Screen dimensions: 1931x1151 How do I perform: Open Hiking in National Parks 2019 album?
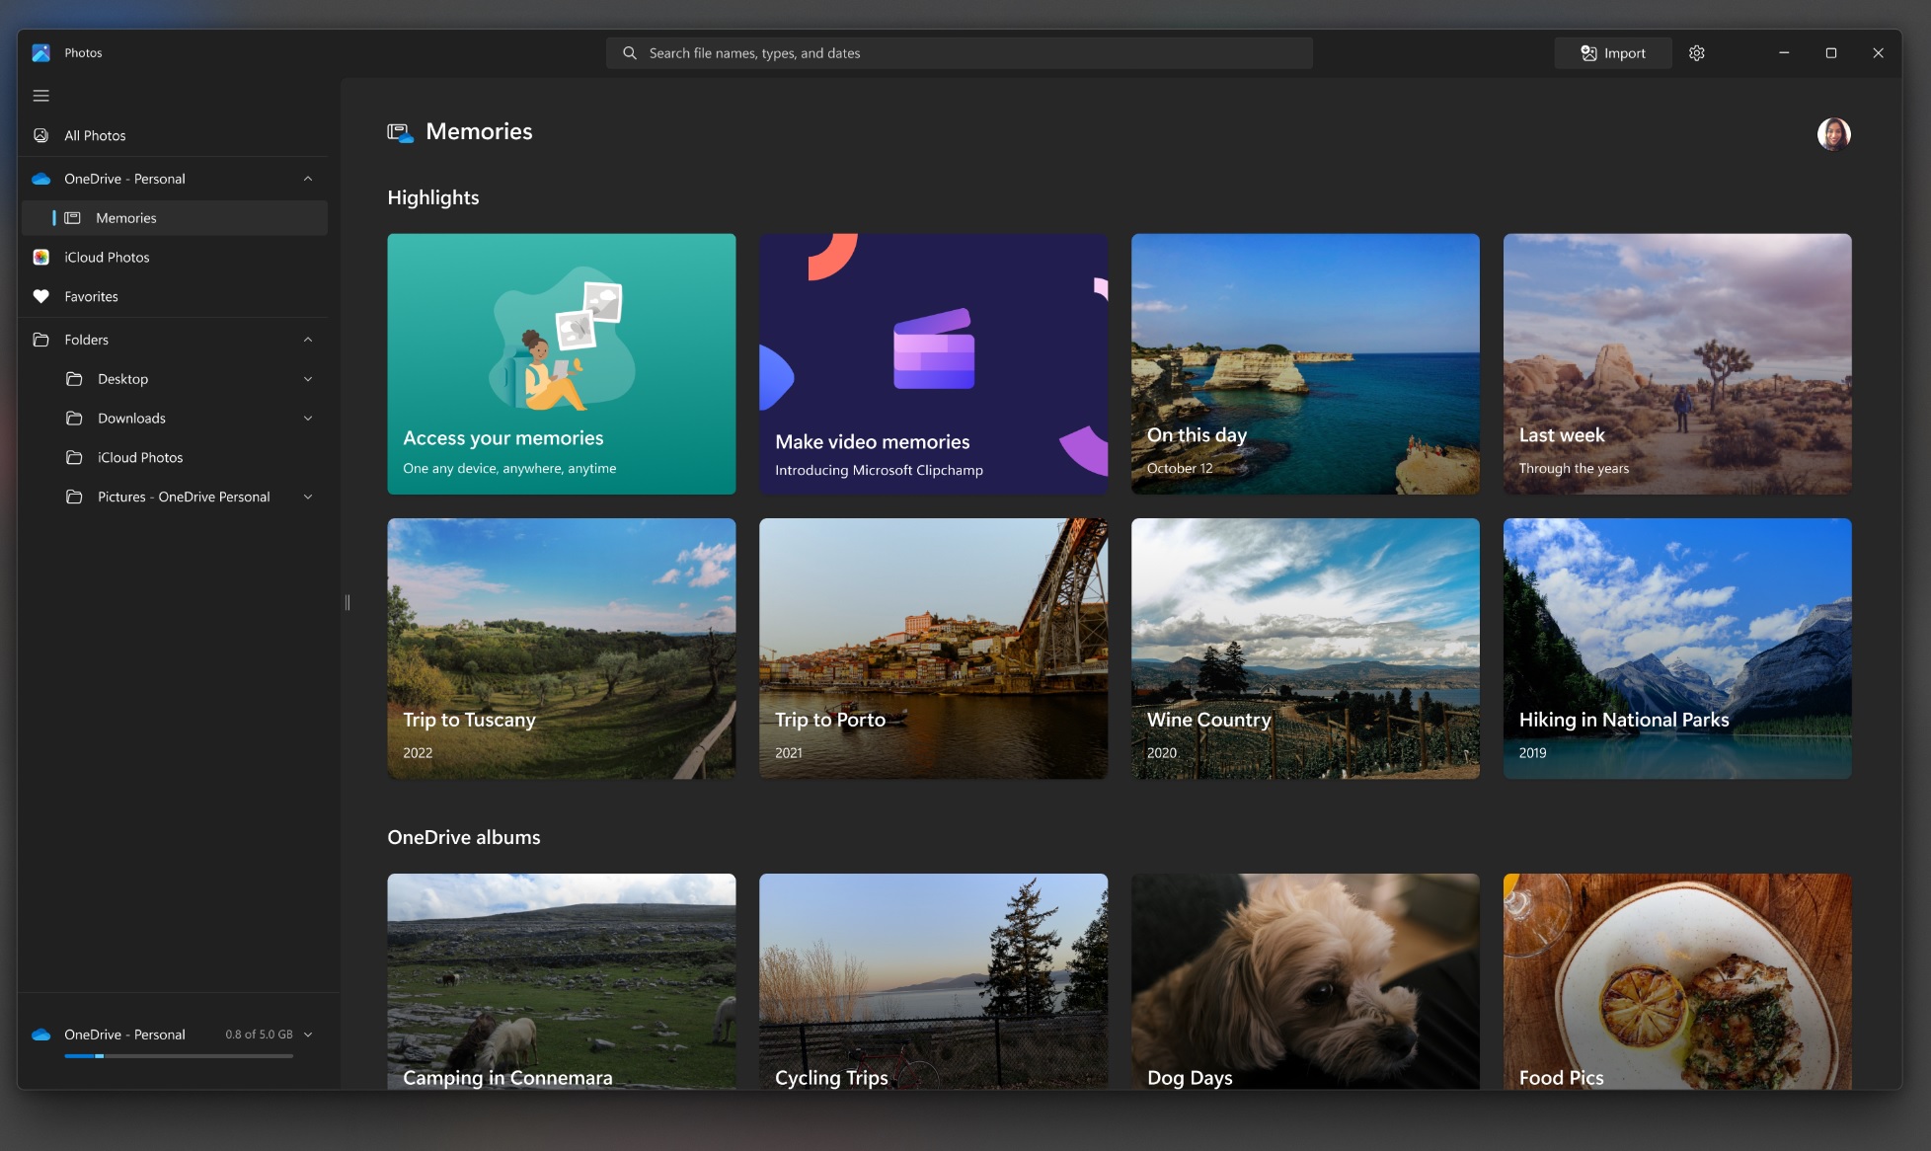click(1677, 649)
